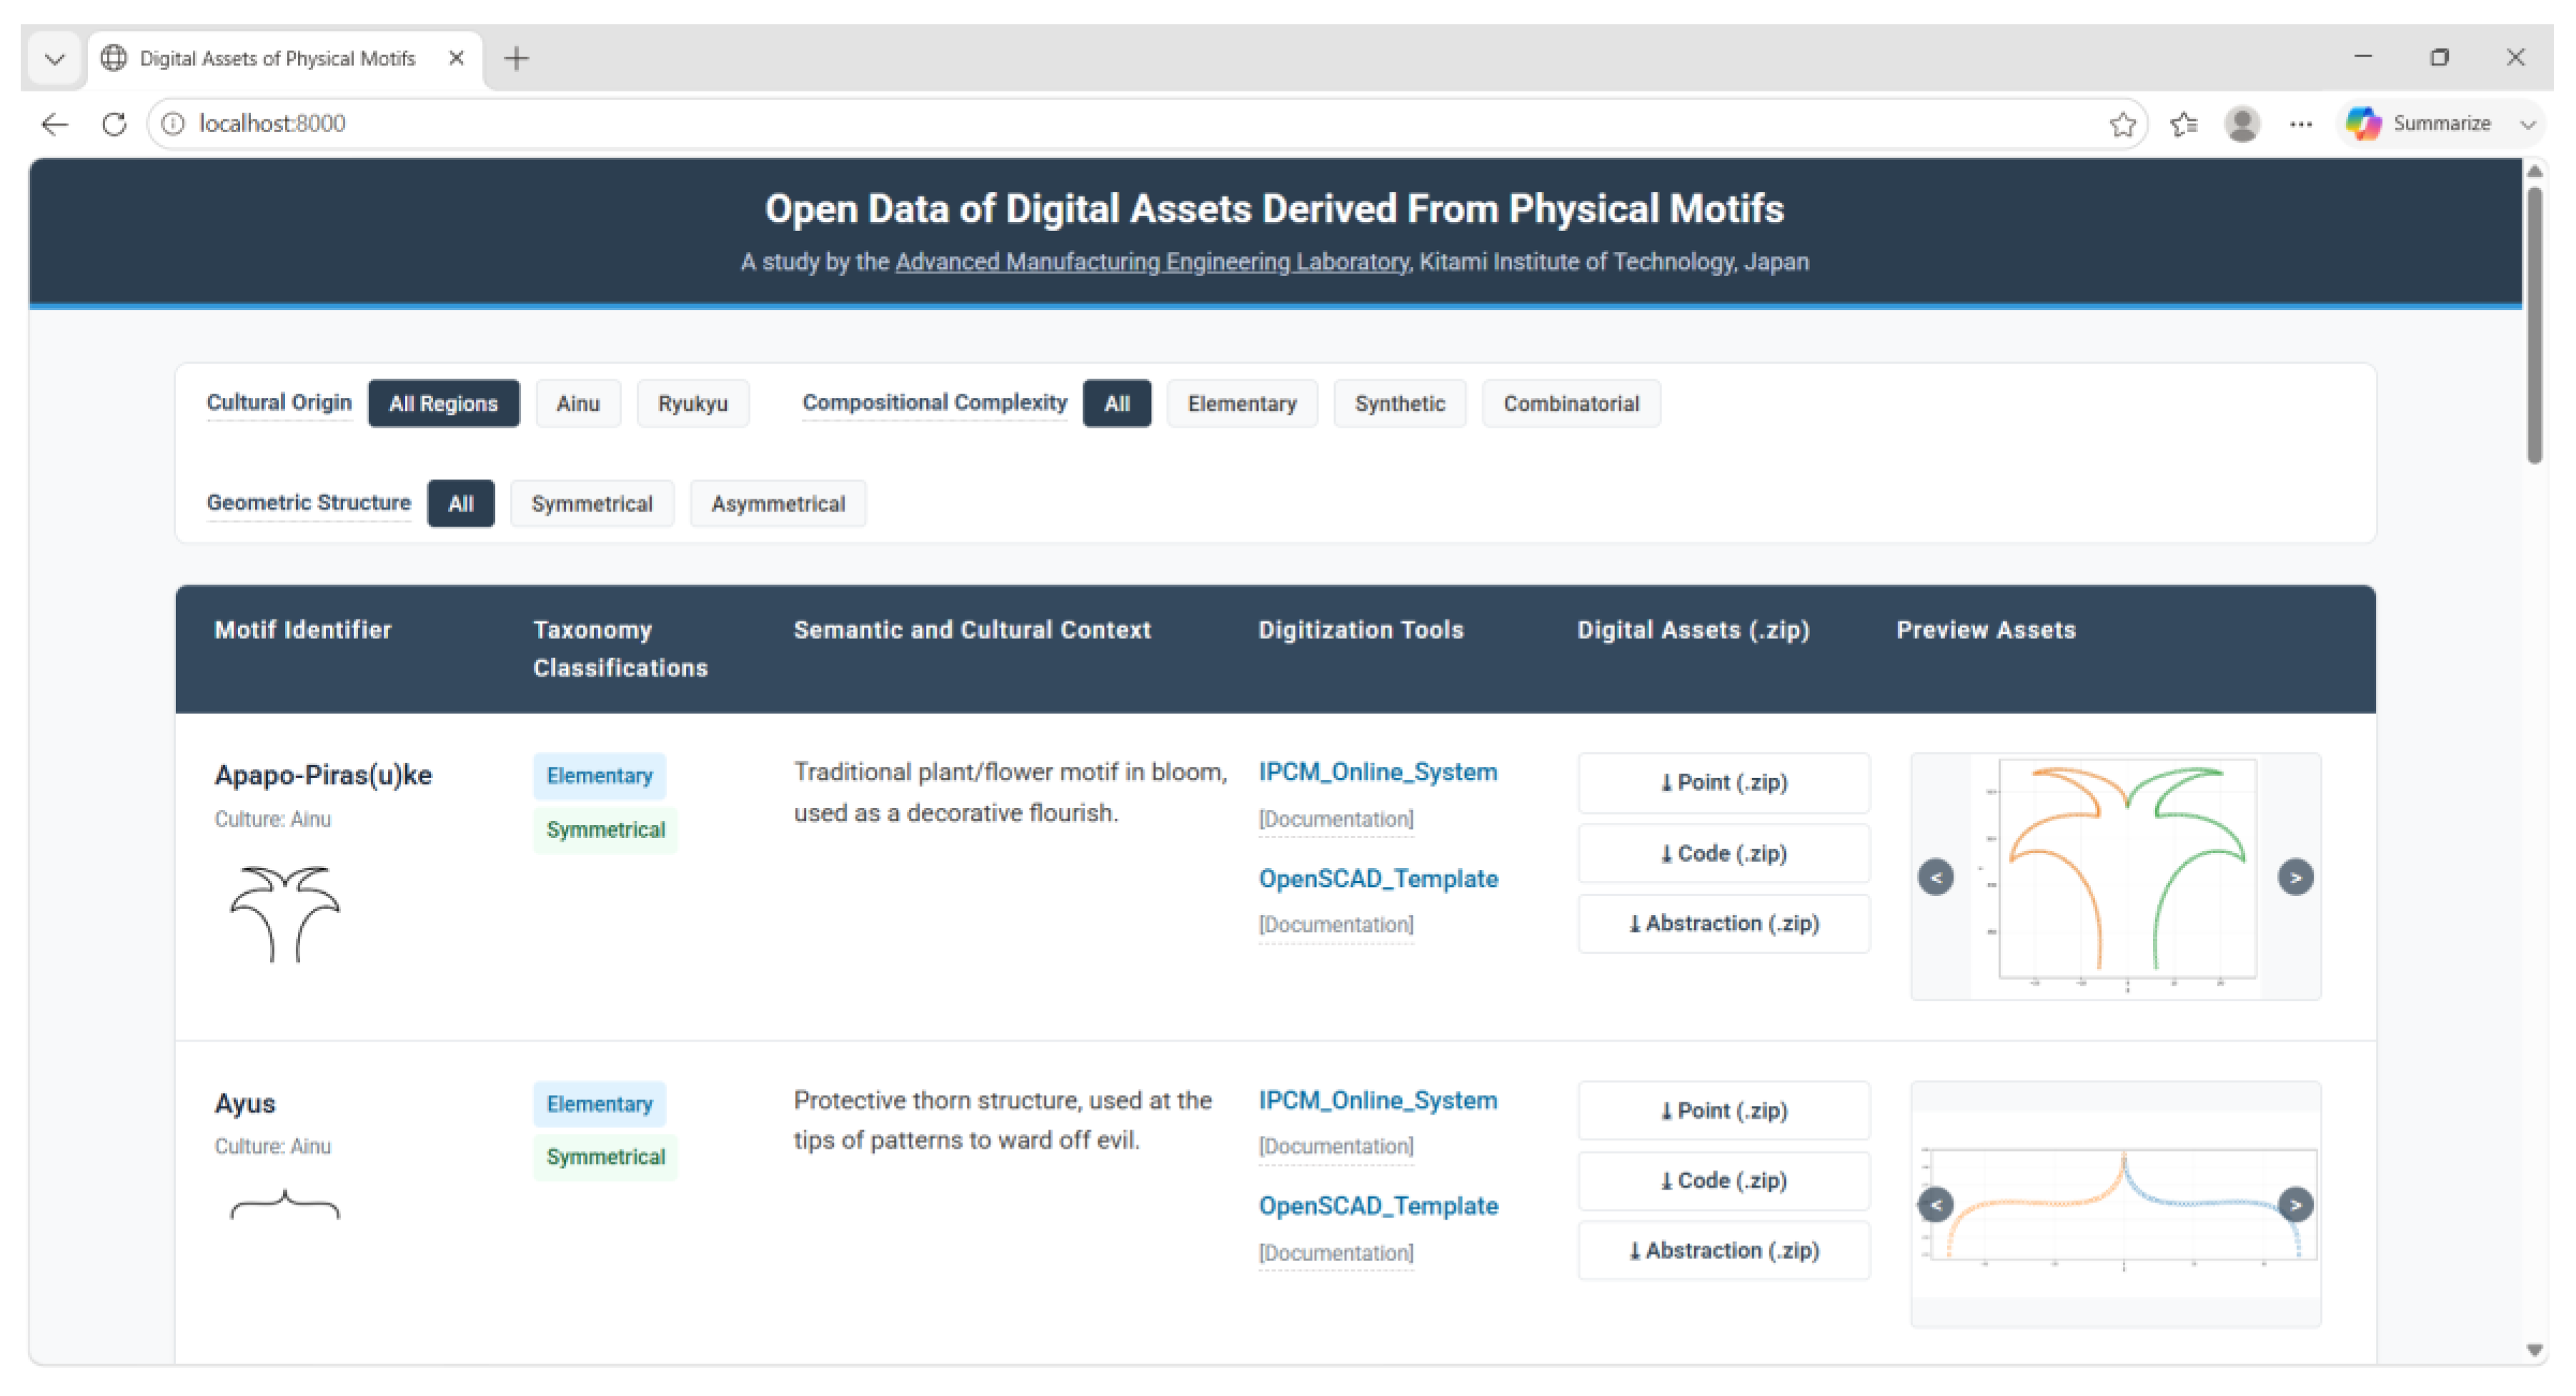The width and height of the screenshot is (2576, 1396).
Task: Open OpenSCAD_Template link in Ayus row
Action: tap(1378, 1207)
